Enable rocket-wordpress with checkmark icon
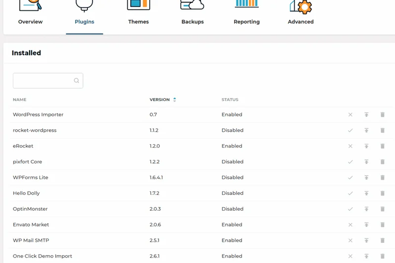Screen dimensions: 395x263 tap(350, 130)
